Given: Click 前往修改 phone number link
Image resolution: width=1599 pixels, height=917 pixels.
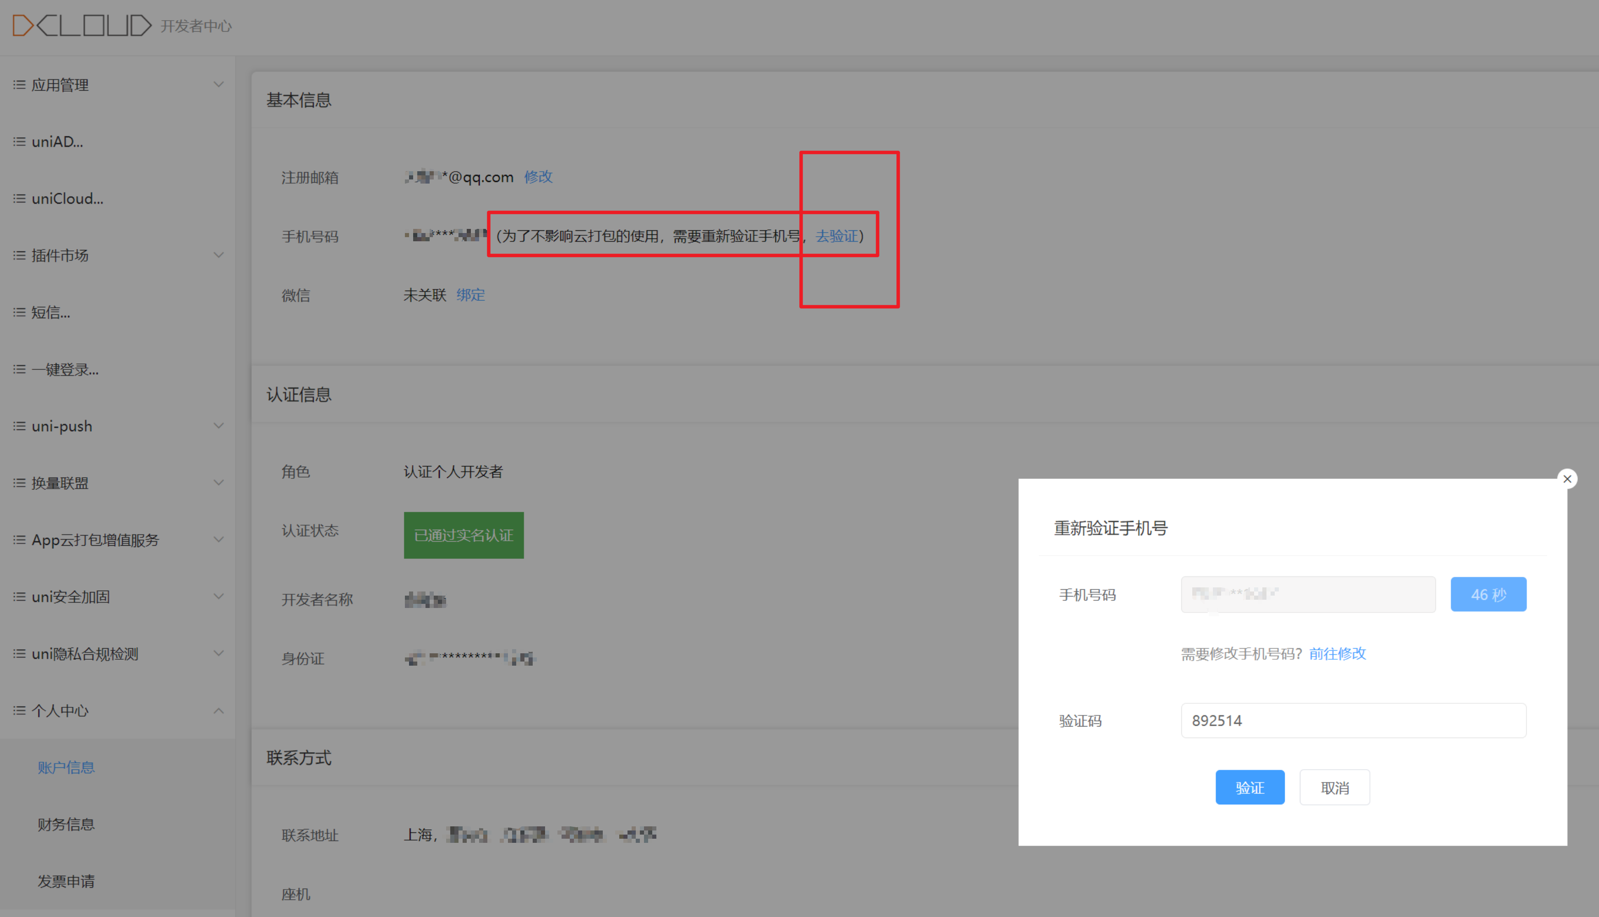Looking at the screenshot, I should click(1337, 654).
